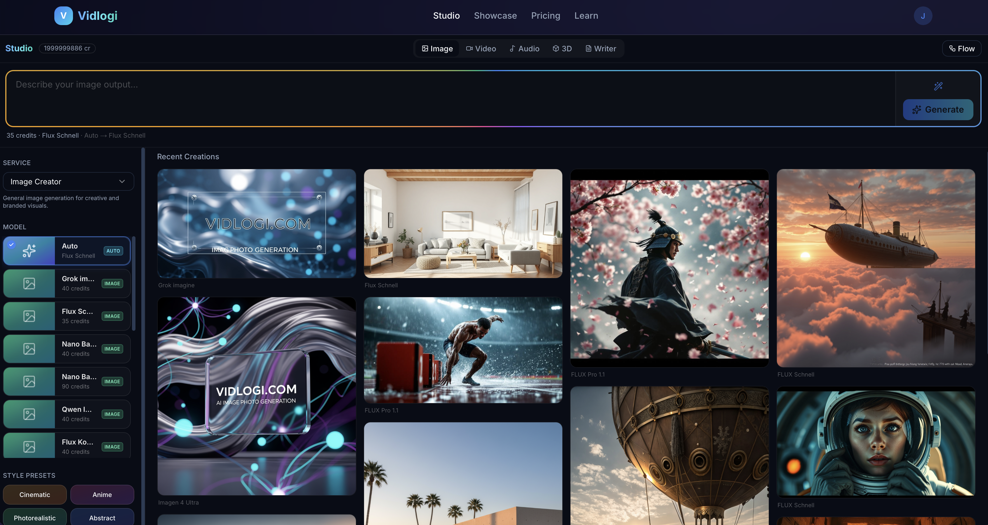Click the 'STYLE PRESETS' section label
Viewport: 988px width, 525px height.
[29, 476]
